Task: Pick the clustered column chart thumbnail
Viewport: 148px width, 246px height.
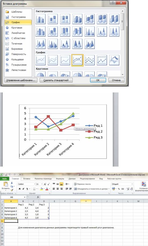Action: 40,19
